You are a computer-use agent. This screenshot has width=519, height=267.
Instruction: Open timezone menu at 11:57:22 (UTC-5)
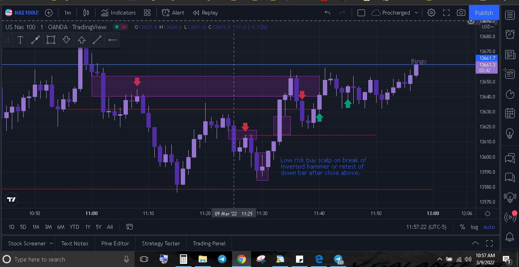point(426,227)
